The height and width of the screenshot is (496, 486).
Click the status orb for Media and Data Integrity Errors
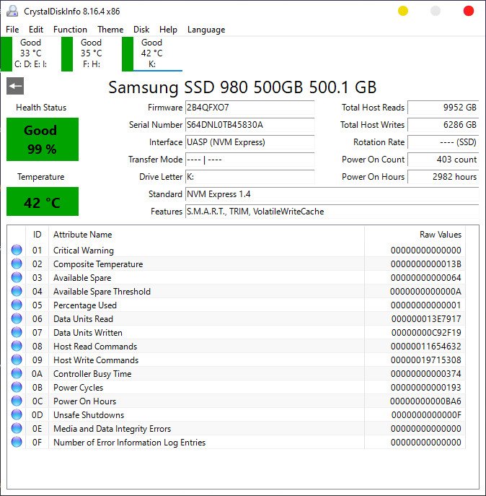pyautogui.click(x=17, y=428)
